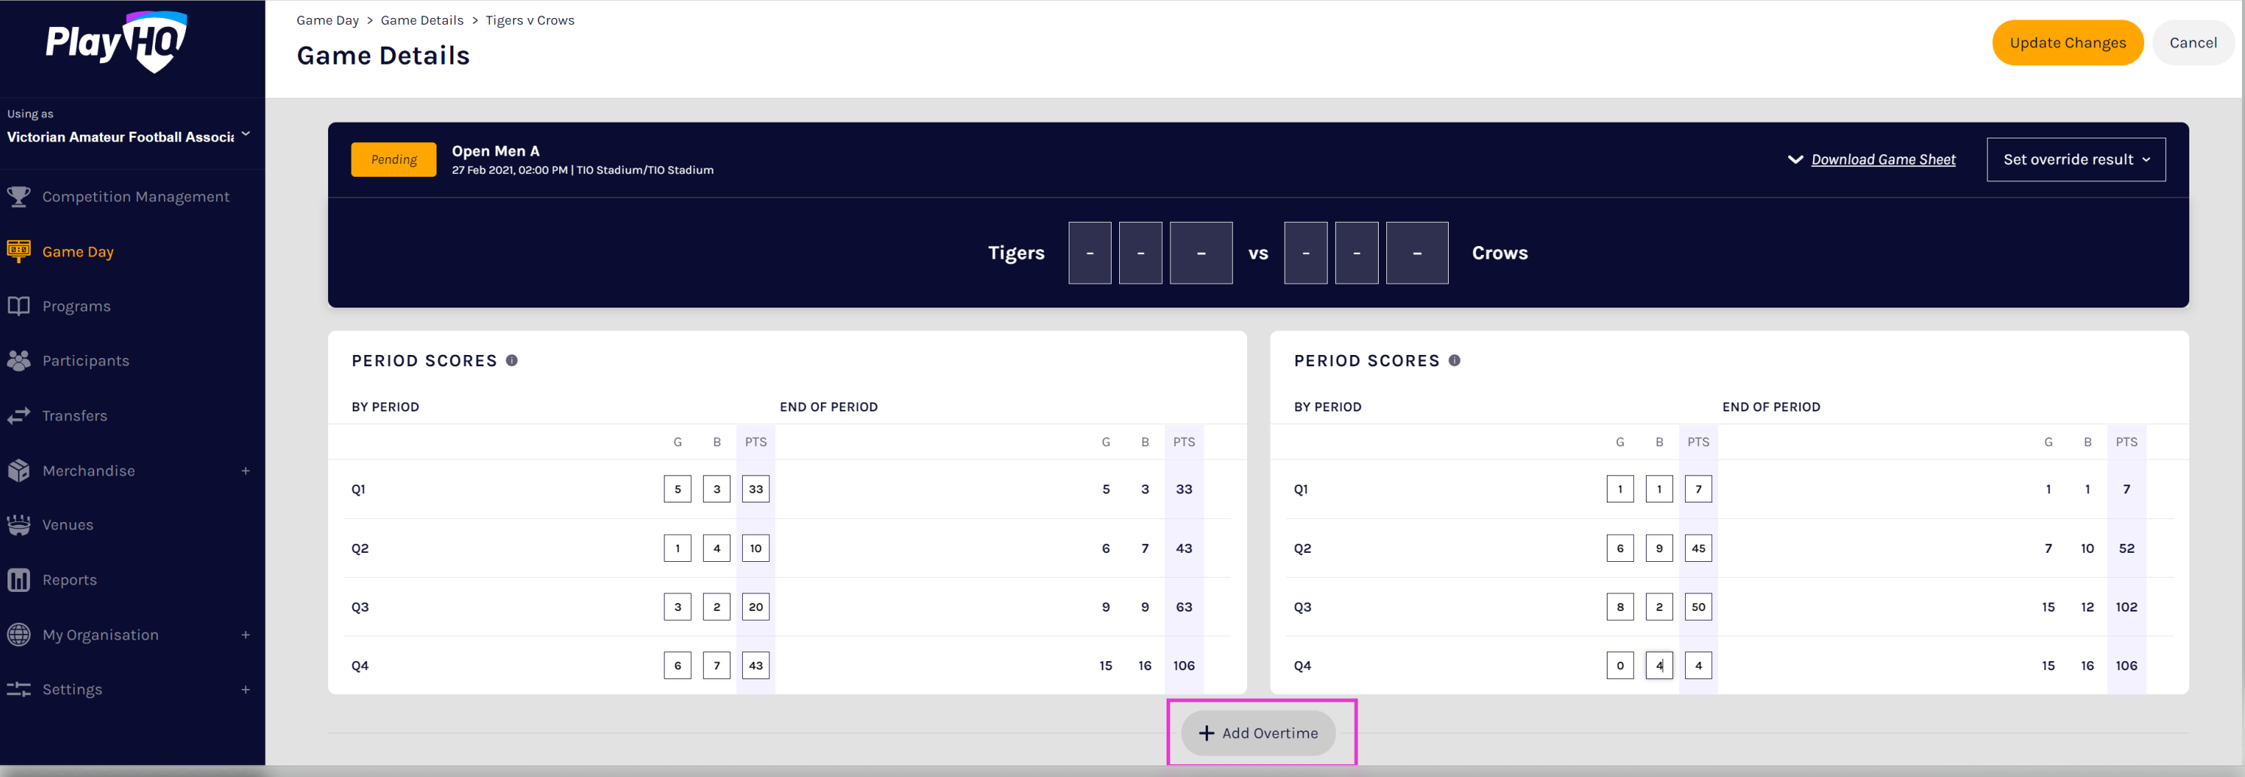Click the Participants people icon
Screen dimensions: 2245x777
pos(18,360)
